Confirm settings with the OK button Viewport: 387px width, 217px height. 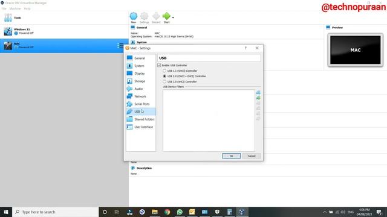click(231, 156)
